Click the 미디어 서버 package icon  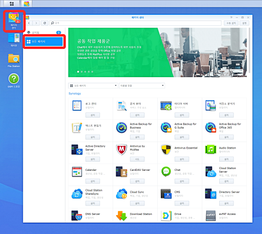coord(166,105)
